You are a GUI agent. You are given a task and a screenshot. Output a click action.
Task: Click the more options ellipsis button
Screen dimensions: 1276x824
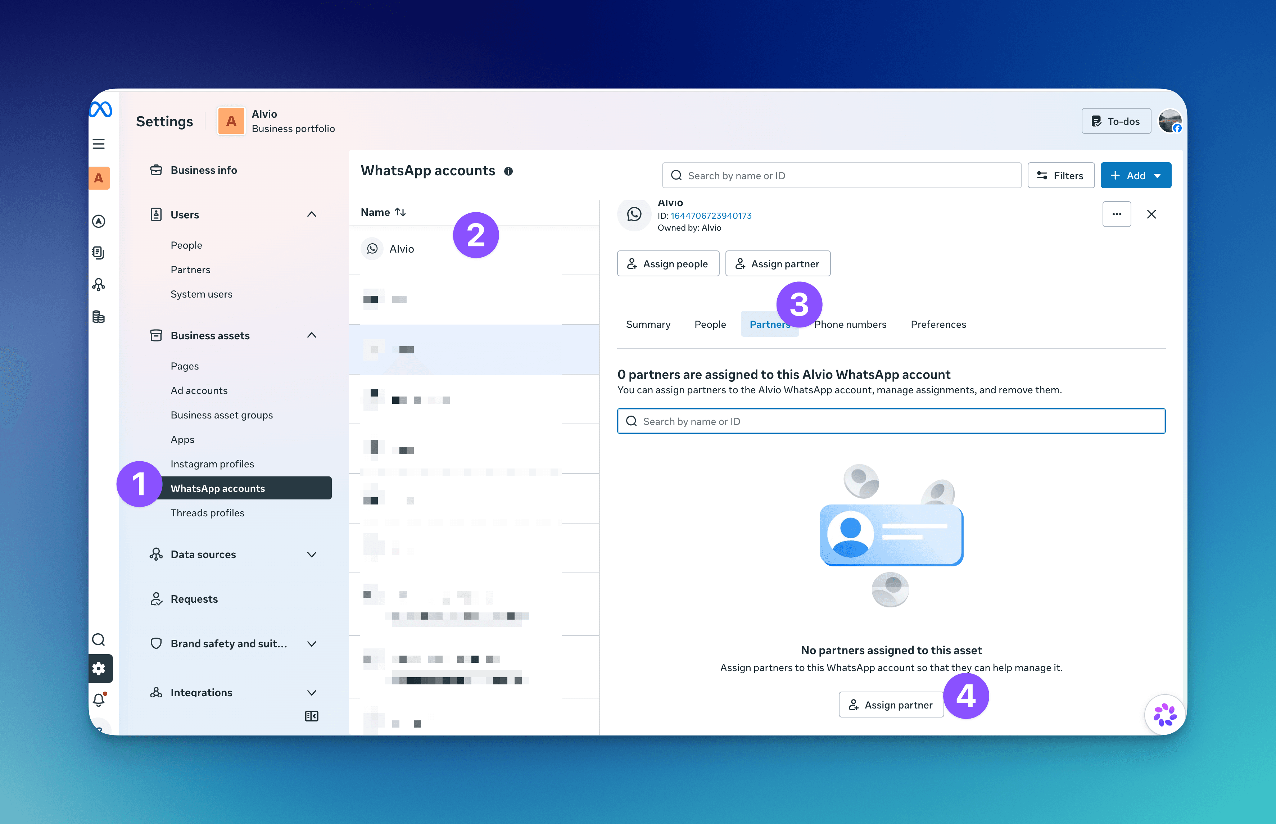1117,214
